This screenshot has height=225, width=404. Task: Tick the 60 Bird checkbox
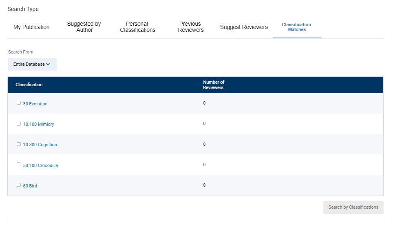click(19, 185)
